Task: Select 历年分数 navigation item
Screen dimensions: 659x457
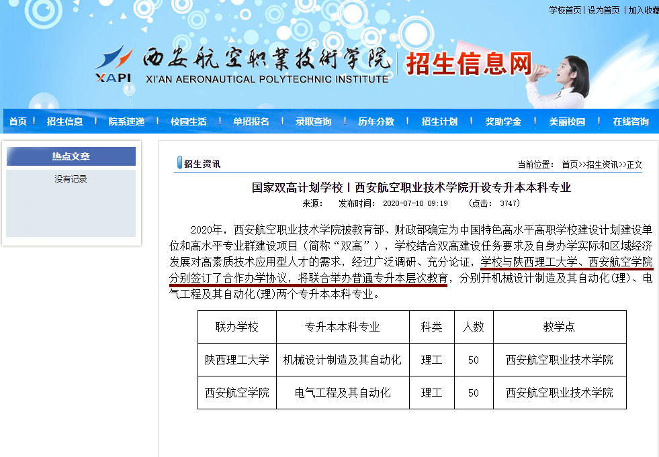Action: click(376, 121)
